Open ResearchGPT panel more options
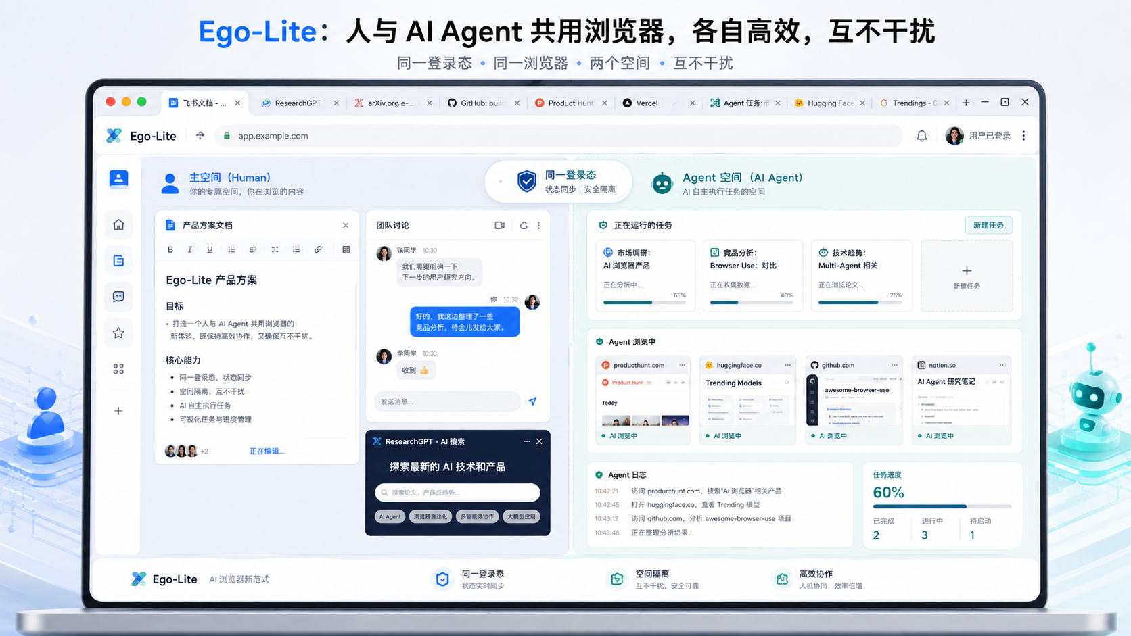Screen dimensions: 1131x636 point(527,441)
